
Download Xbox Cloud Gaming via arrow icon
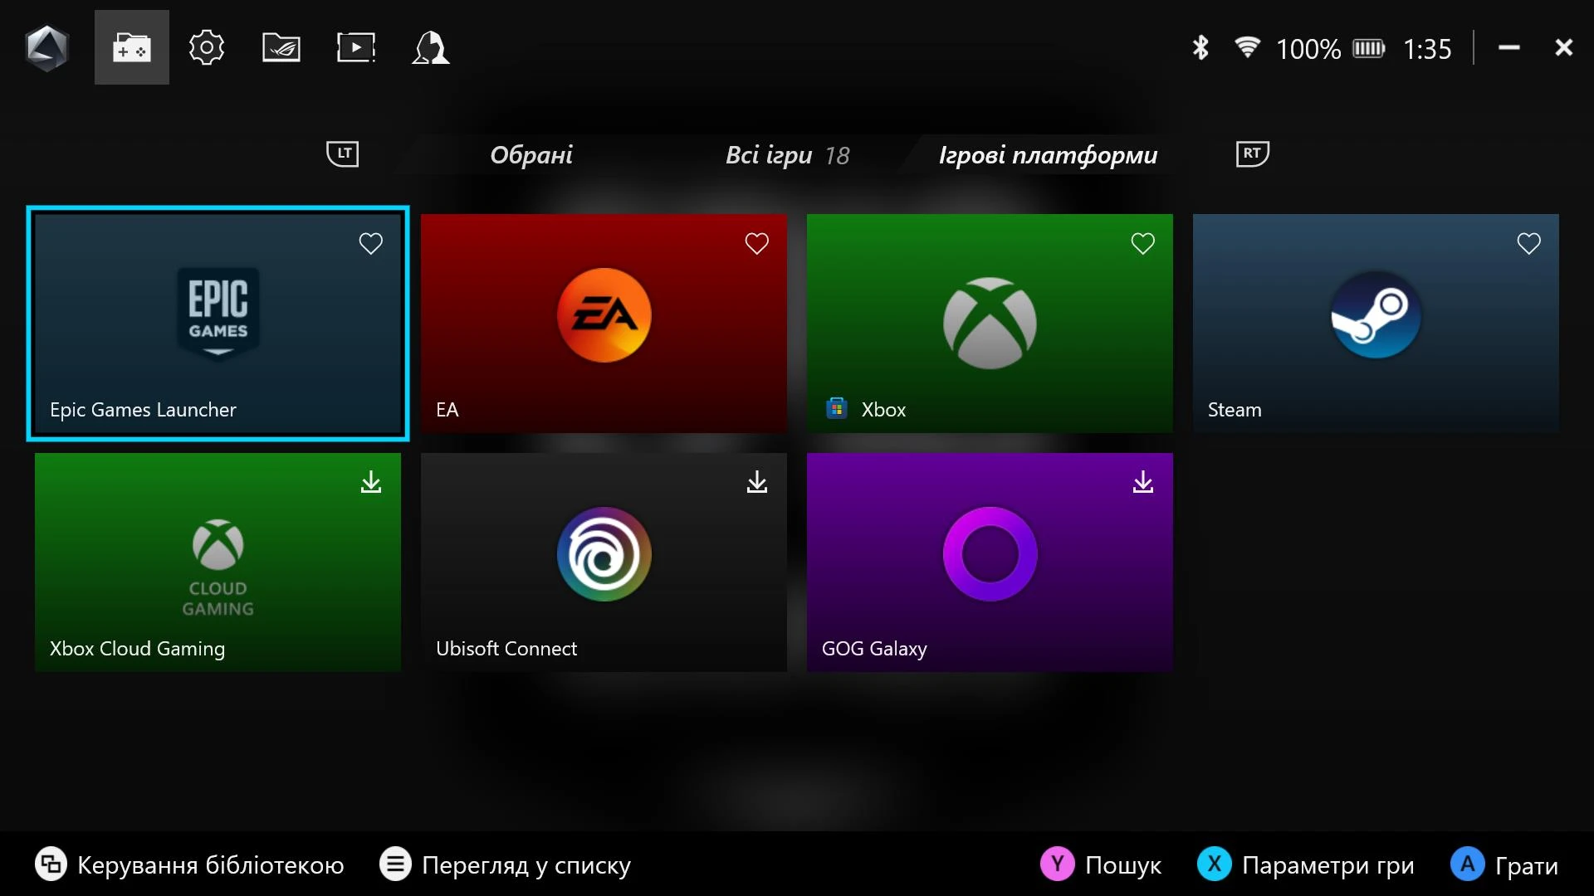371,482
